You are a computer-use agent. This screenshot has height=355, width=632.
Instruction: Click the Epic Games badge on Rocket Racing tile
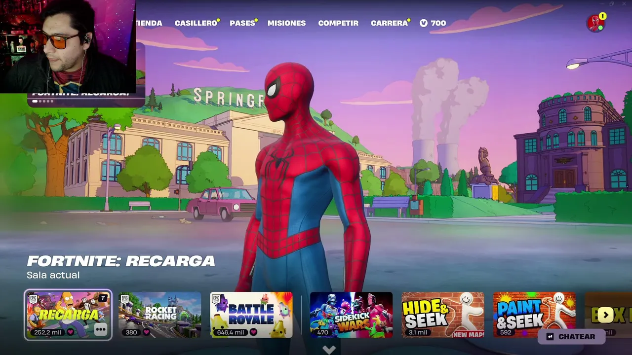coord(125,299)
